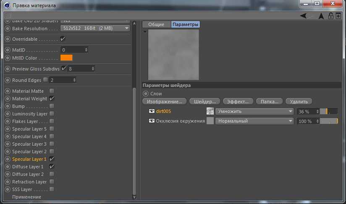Switch to the Общие tab
The height and width of the screenshot is (204, 346).
tap(156, 25)
